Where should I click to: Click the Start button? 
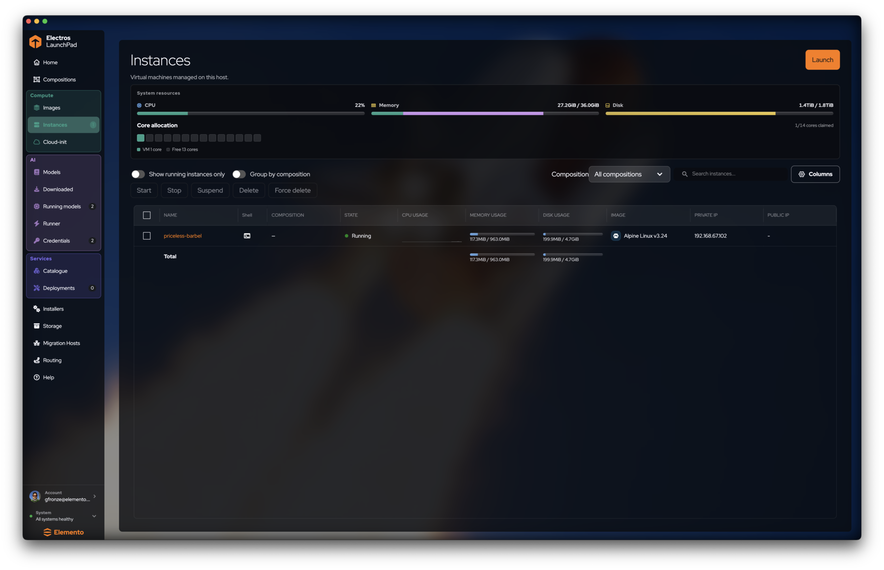144,191
